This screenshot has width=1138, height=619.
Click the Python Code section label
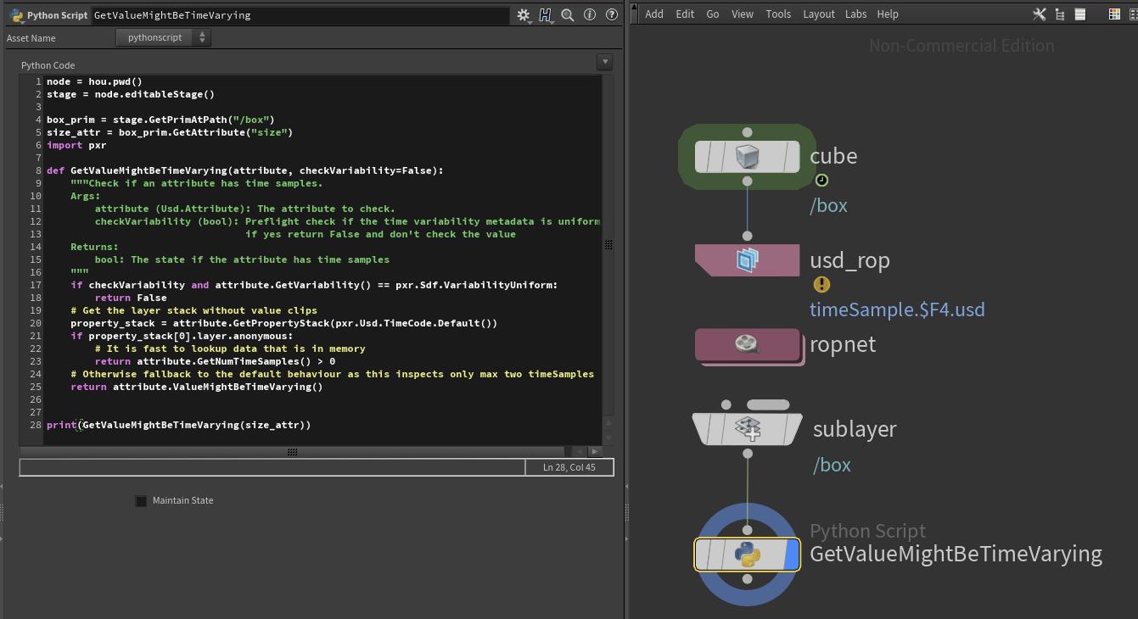(48, 65)
